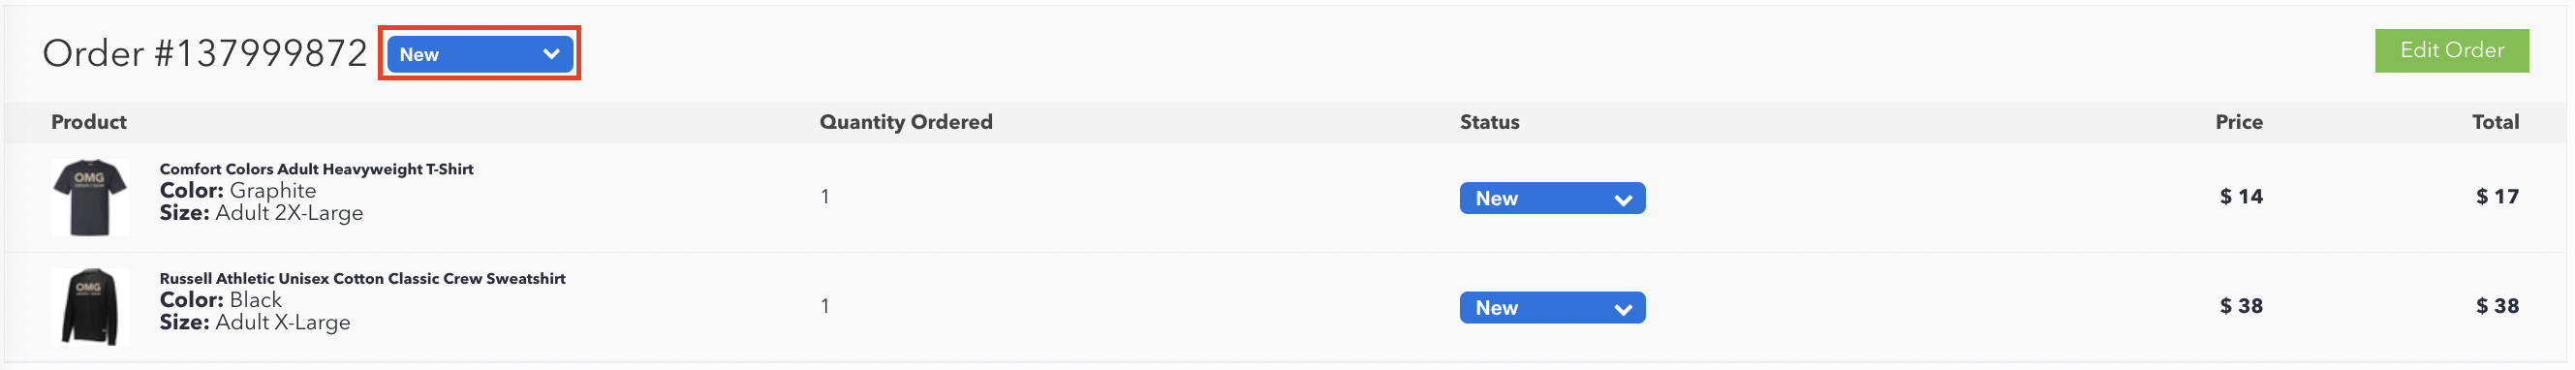Viewport: 2575px width, 370px height.
Task: Open status dropdown for Comfort Colors T-Shirt
Action: 1551,198
